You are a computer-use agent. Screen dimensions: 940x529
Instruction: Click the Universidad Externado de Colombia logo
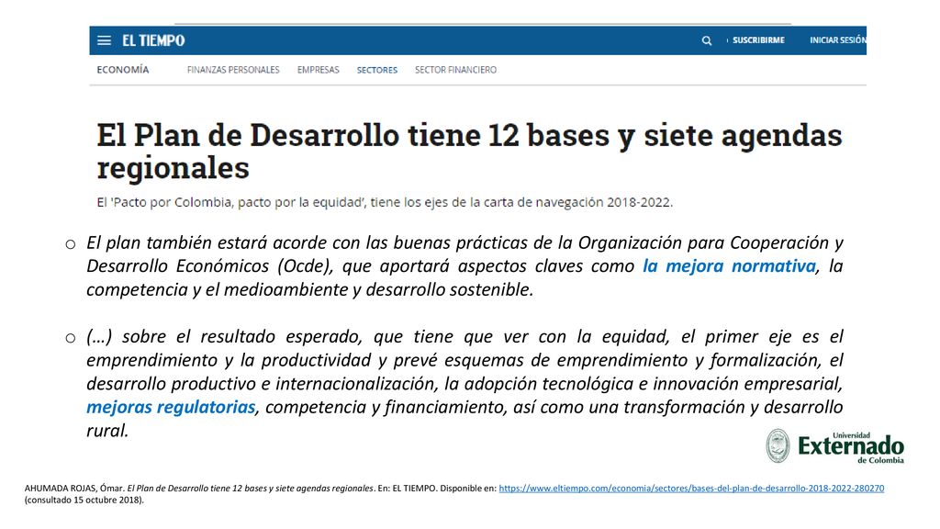coord(835,446)
